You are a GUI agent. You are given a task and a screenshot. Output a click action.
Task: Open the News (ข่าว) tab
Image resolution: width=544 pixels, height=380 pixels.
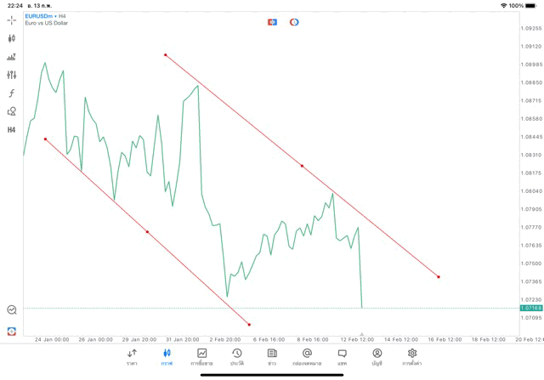coord(272,356)
